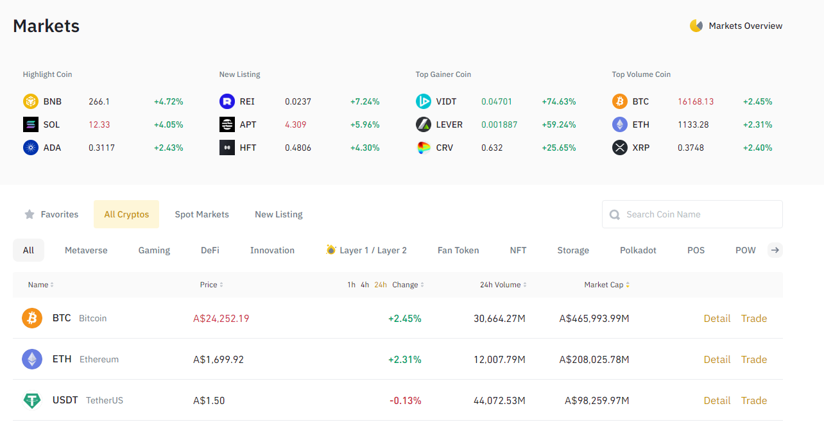Image resolution: width=824 pixels, height=422 pixels.
Task: Select the All category filter
Action: coord(28,250)
